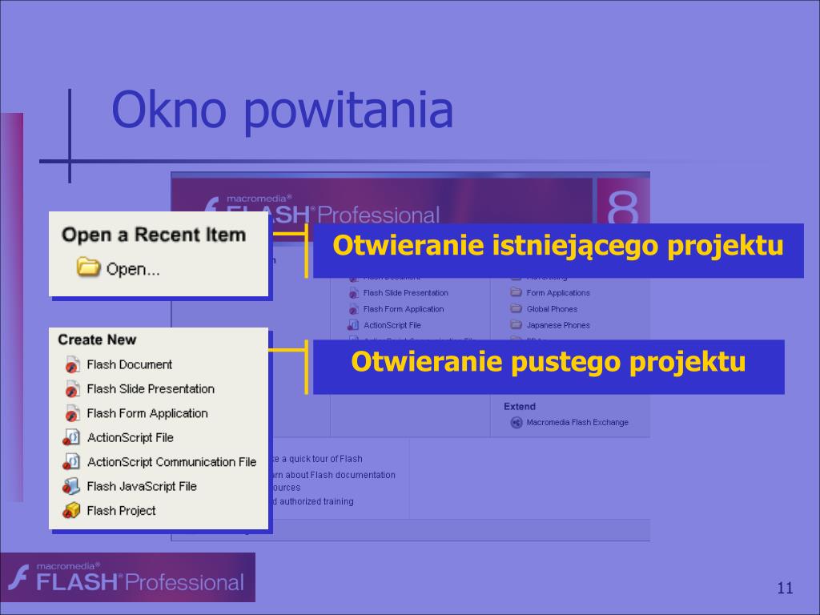Select background window's ActionScript File text
Screen dimensions: 820x615
pos(392,325)
